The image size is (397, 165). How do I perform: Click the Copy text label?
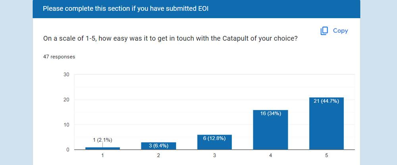click(340, 31)
